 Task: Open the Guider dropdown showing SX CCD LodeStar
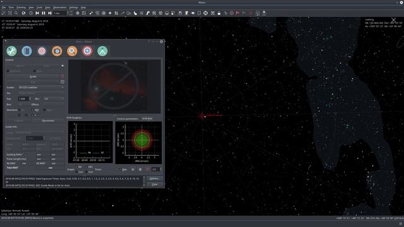41,88
